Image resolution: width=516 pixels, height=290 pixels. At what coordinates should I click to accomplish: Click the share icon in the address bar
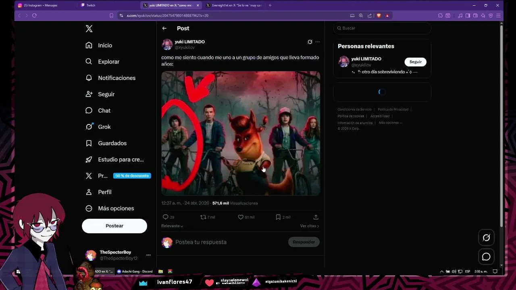(x=370, y=15)
